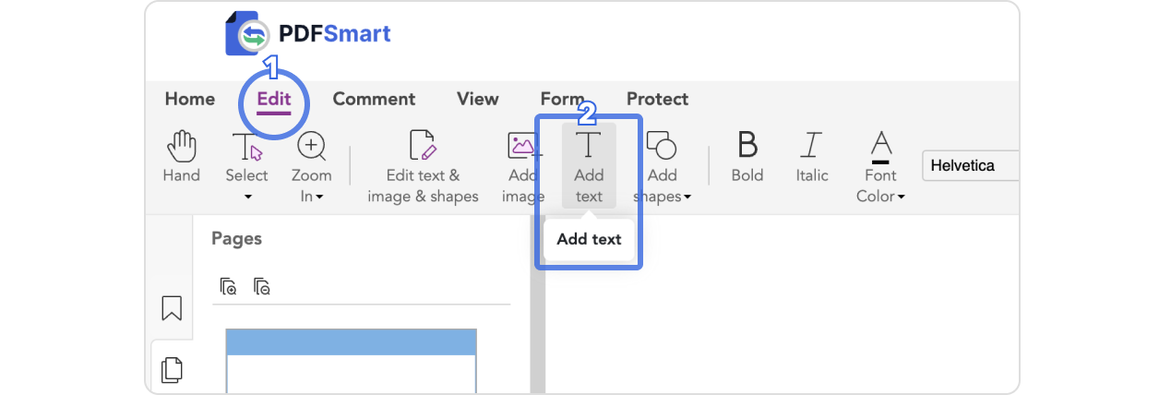Click the PDFSmart logo

click(x=308, y=34)
